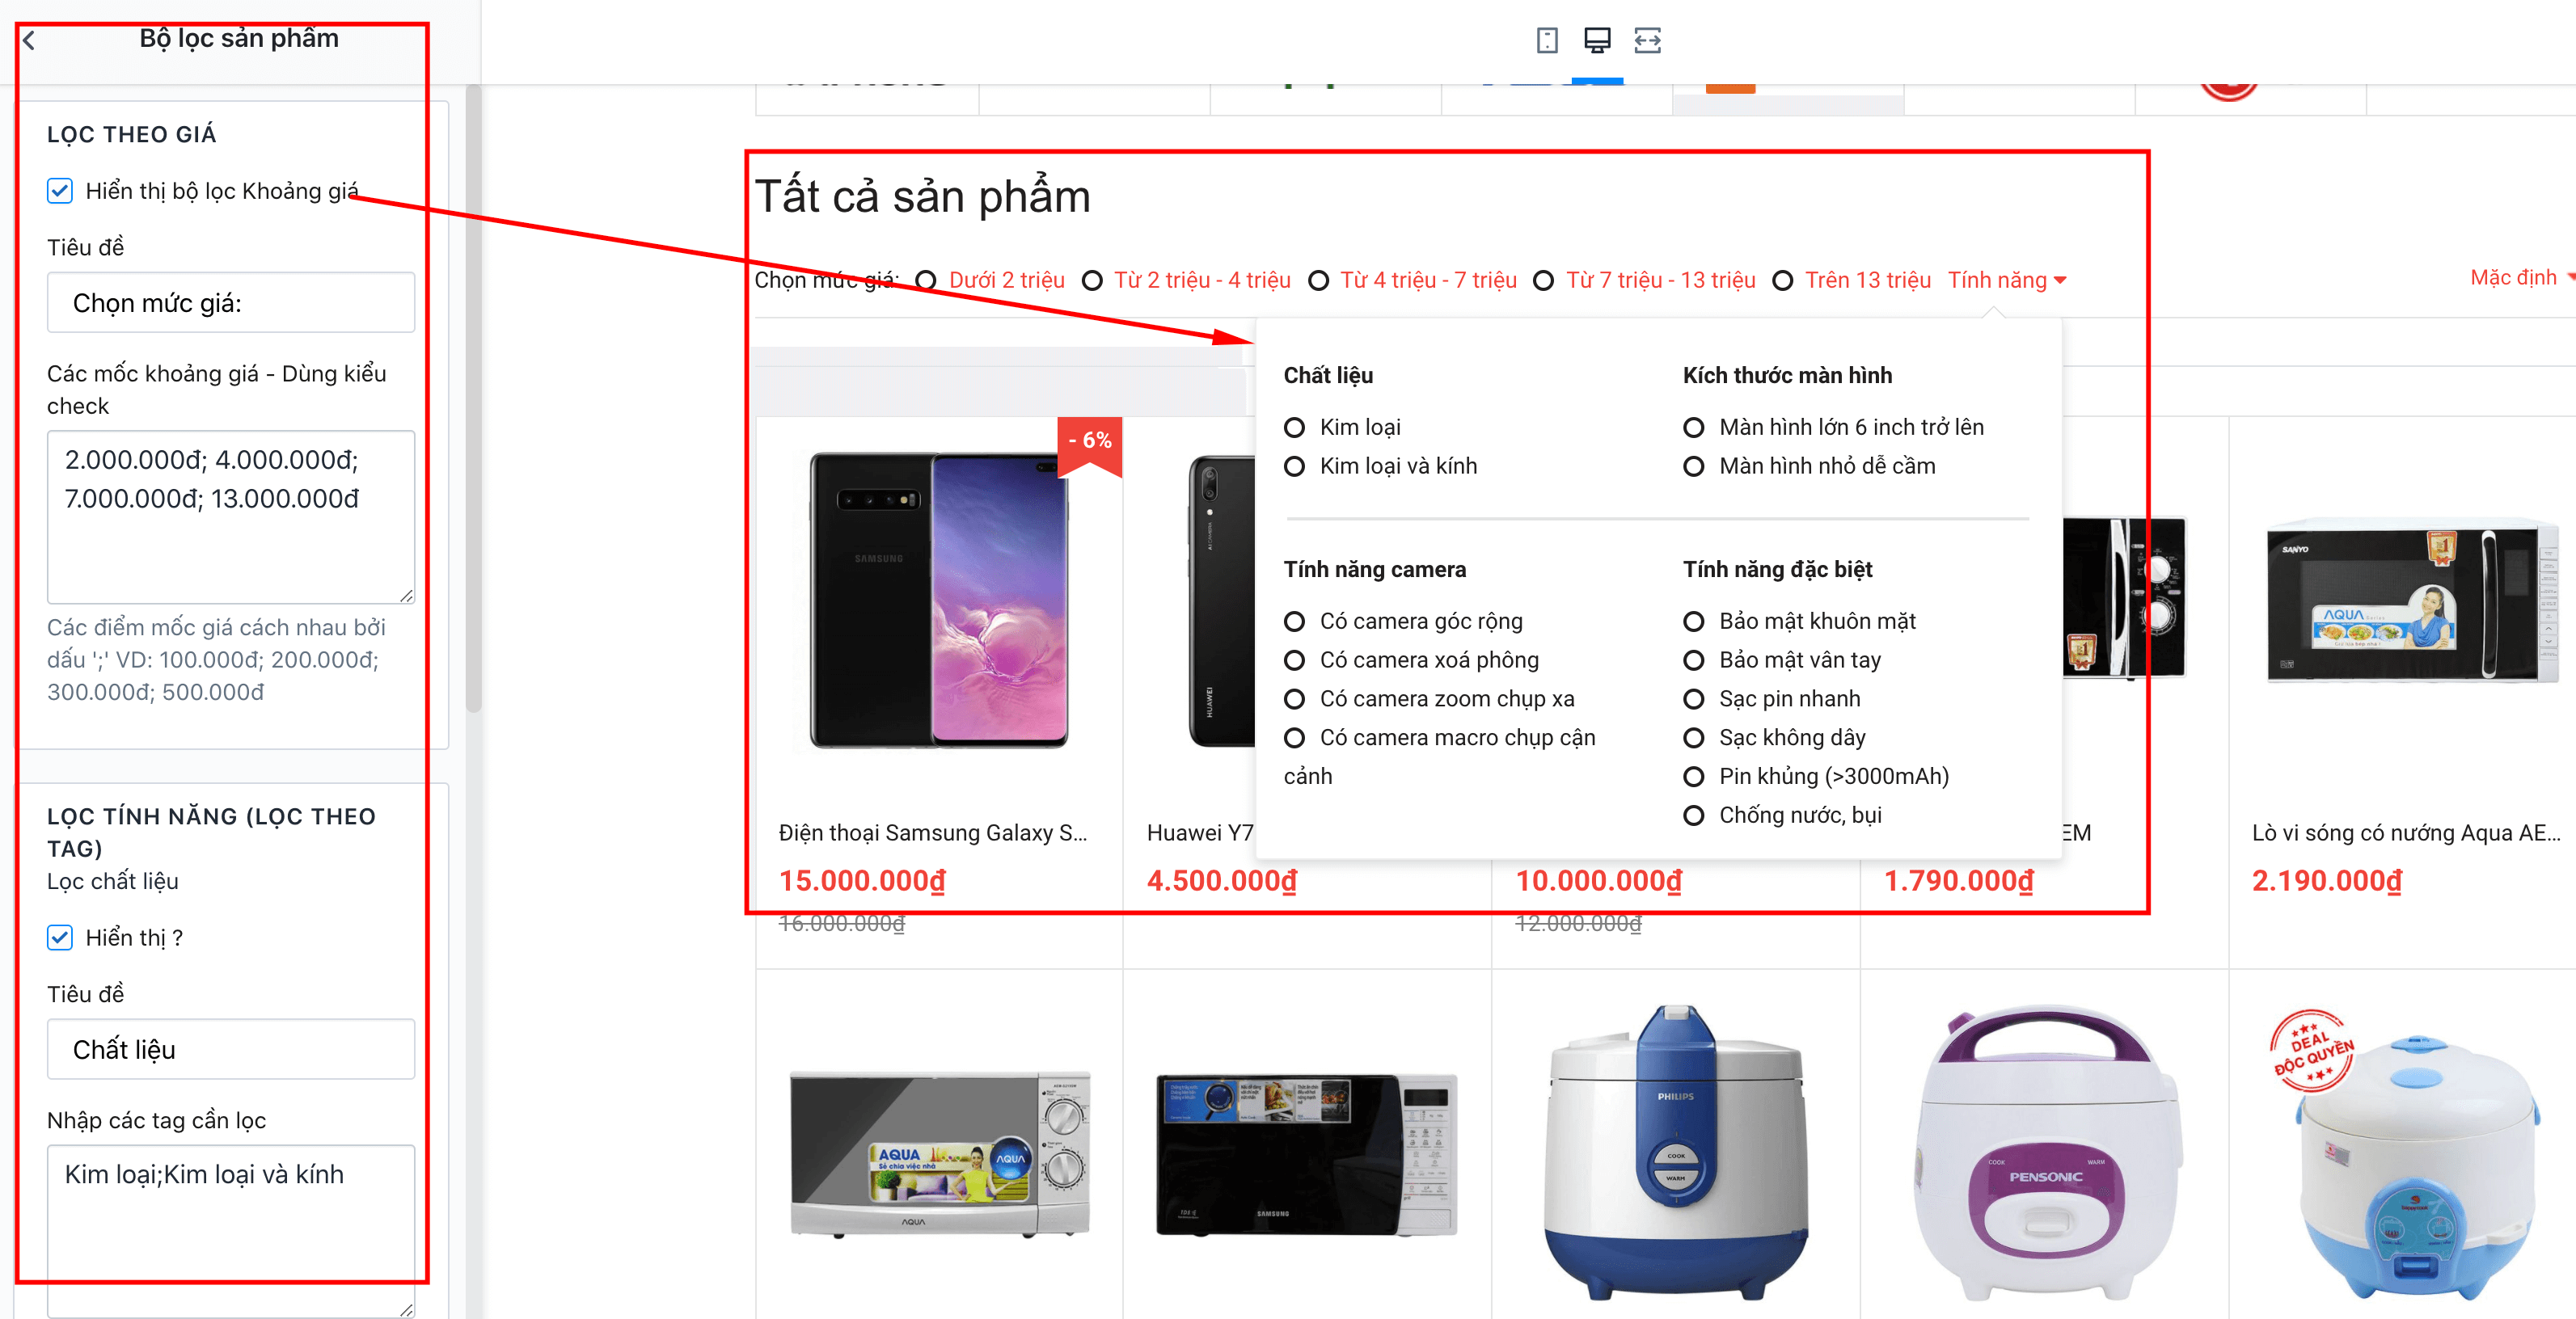Select Pin khủng (>3000mAh) option
2576x1319 pixels.
tap(1693, 777)
